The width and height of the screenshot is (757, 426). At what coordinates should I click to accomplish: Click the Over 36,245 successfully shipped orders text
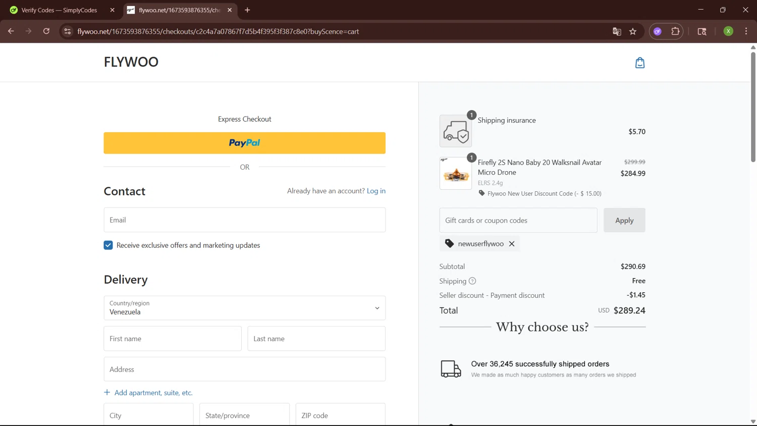[540, 364]
